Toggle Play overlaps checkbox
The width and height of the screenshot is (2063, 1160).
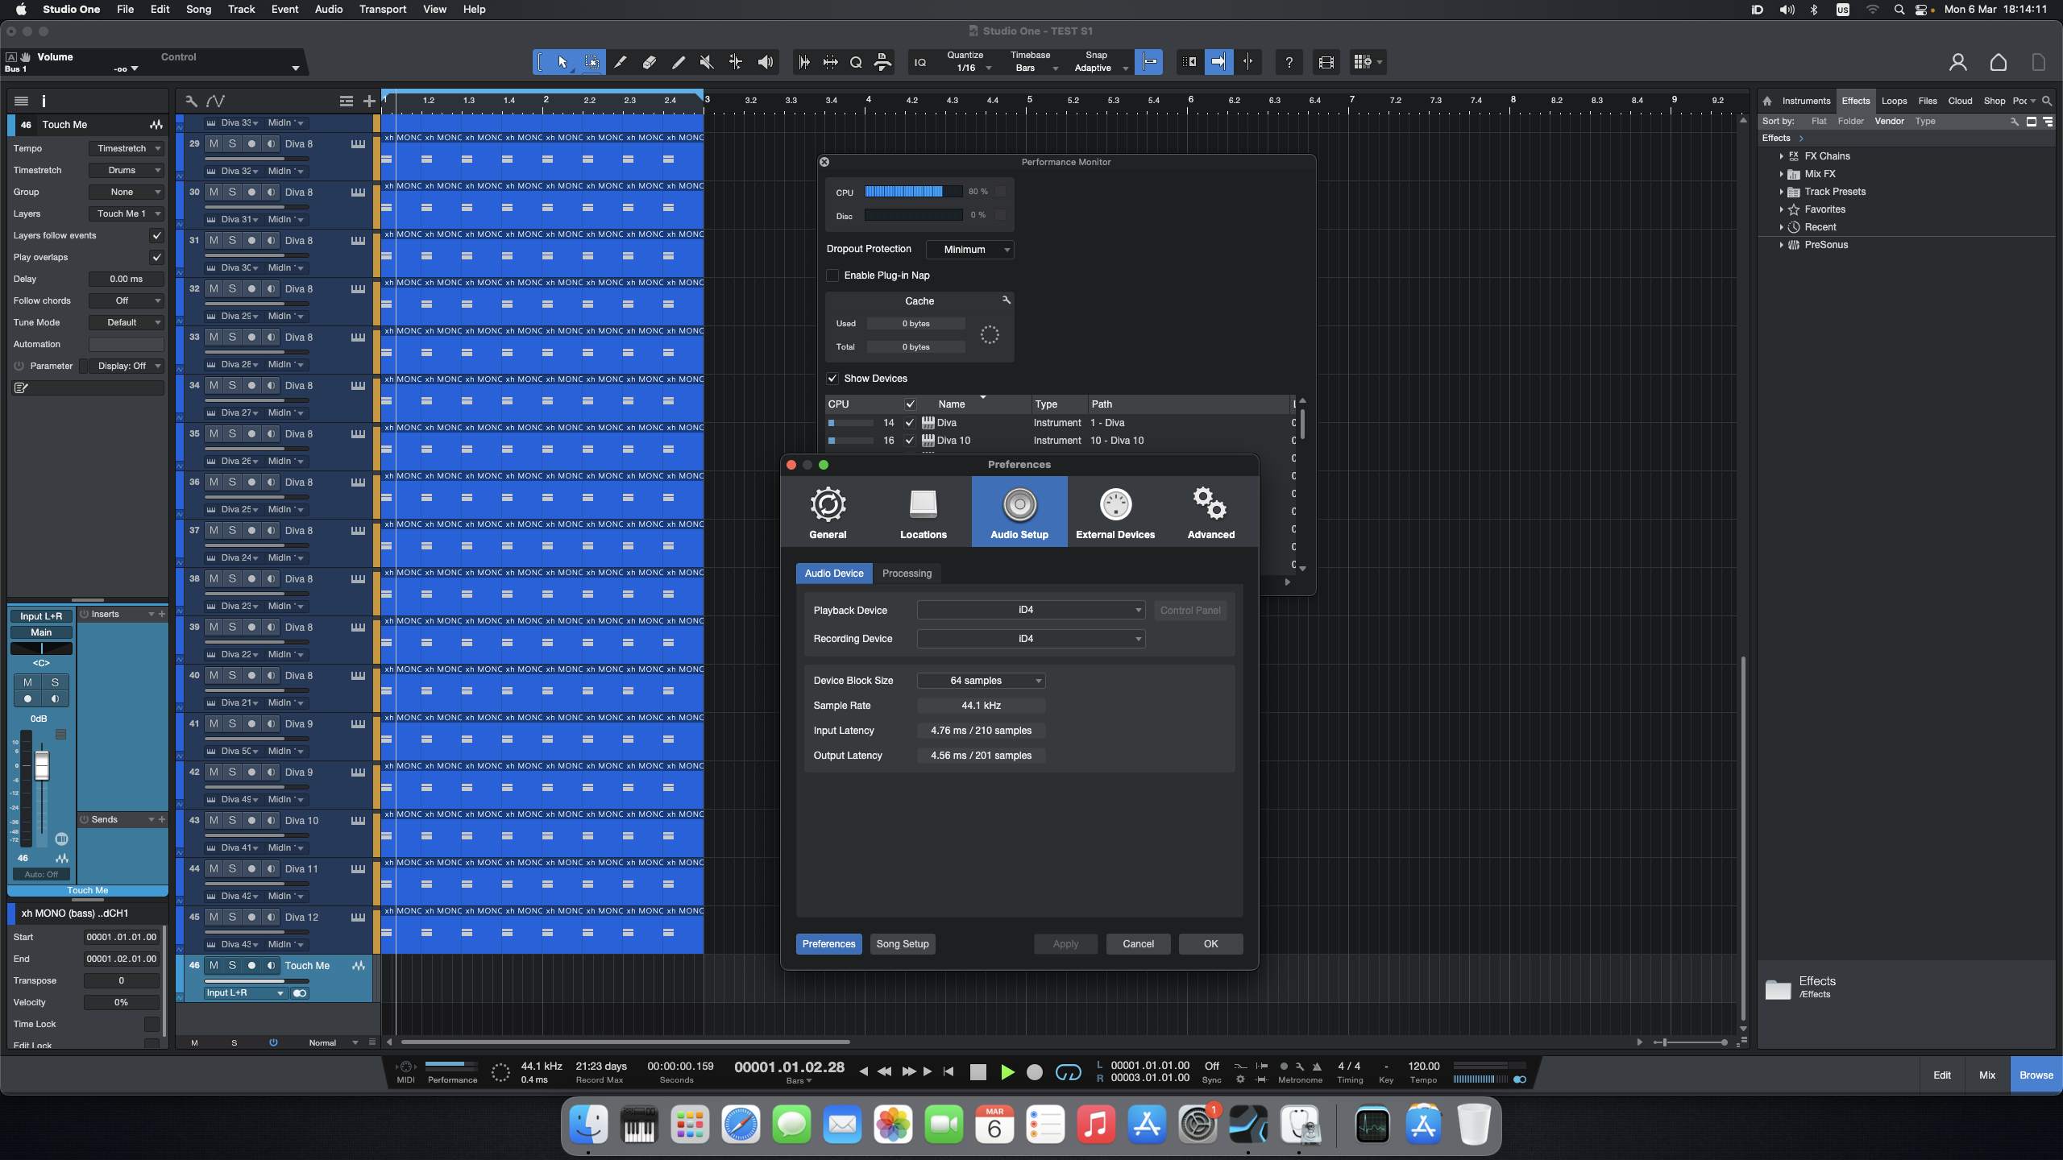click(x=156, y=257)
